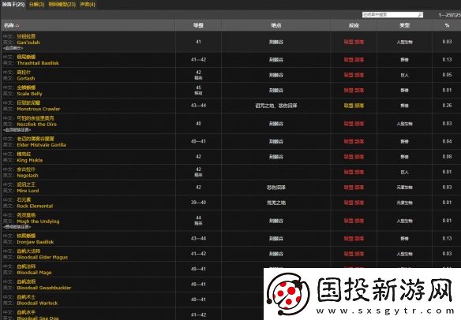
Task: Click the Chinese name link above Gan'zulah
Action: pyautogui.click(x=26, y=36)
